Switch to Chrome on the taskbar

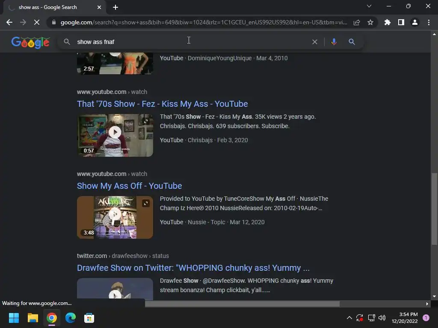click(x=51, y=318)
